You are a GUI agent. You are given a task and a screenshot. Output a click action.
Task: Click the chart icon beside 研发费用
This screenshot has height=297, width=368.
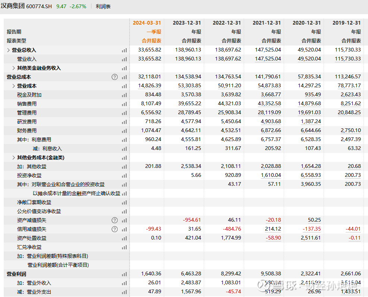tap(124, 122)
